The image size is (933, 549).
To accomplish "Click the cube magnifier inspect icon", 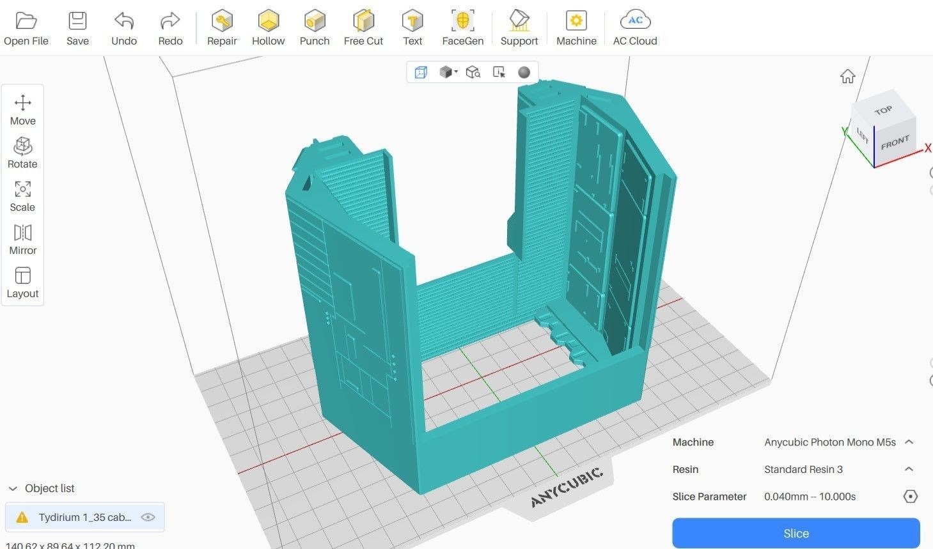I will coord(473,72).
